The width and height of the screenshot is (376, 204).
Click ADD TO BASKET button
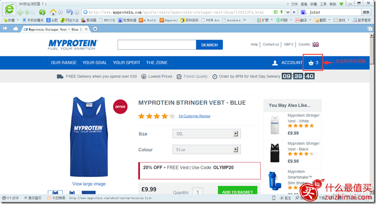point(238,191)
